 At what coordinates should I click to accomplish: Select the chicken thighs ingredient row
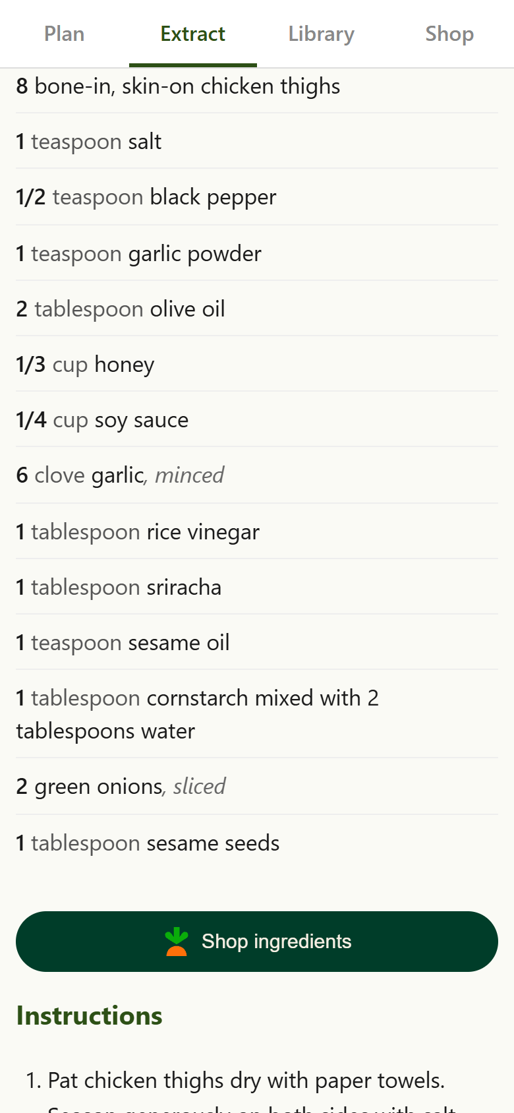point(178,86)
